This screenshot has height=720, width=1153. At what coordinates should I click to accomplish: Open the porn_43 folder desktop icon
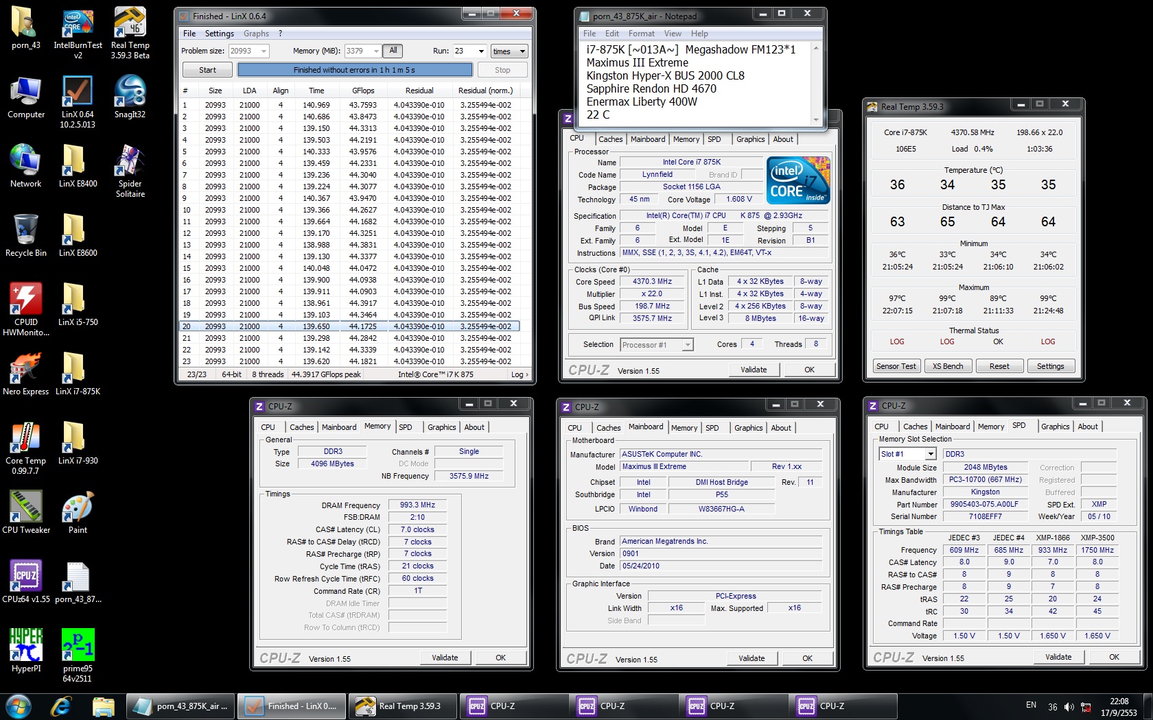tap(26, 28)
